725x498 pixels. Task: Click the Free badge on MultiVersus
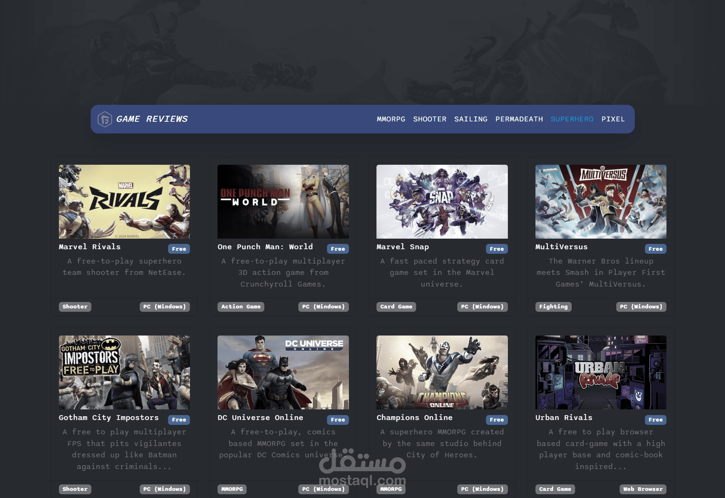[656, 249]
